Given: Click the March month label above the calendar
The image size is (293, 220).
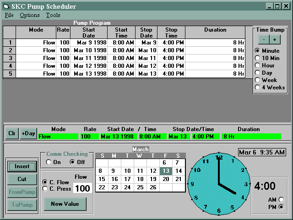Looking at the screenshot, I should (141, 149).
